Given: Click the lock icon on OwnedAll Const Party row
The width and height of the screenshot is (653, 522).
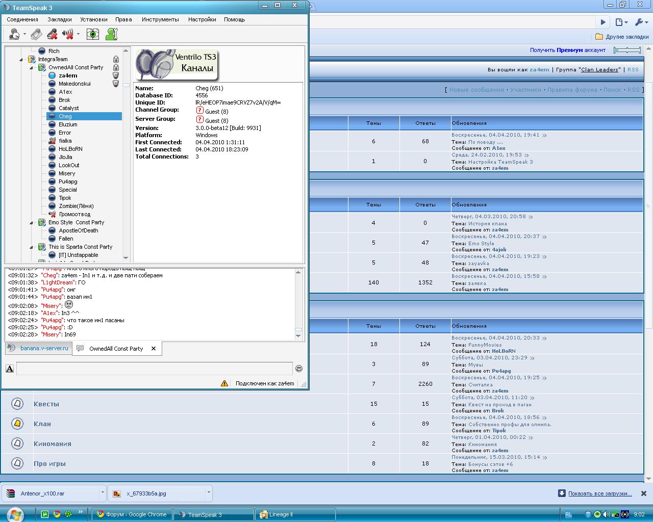Looking at the screenshot, I should 116,67.
